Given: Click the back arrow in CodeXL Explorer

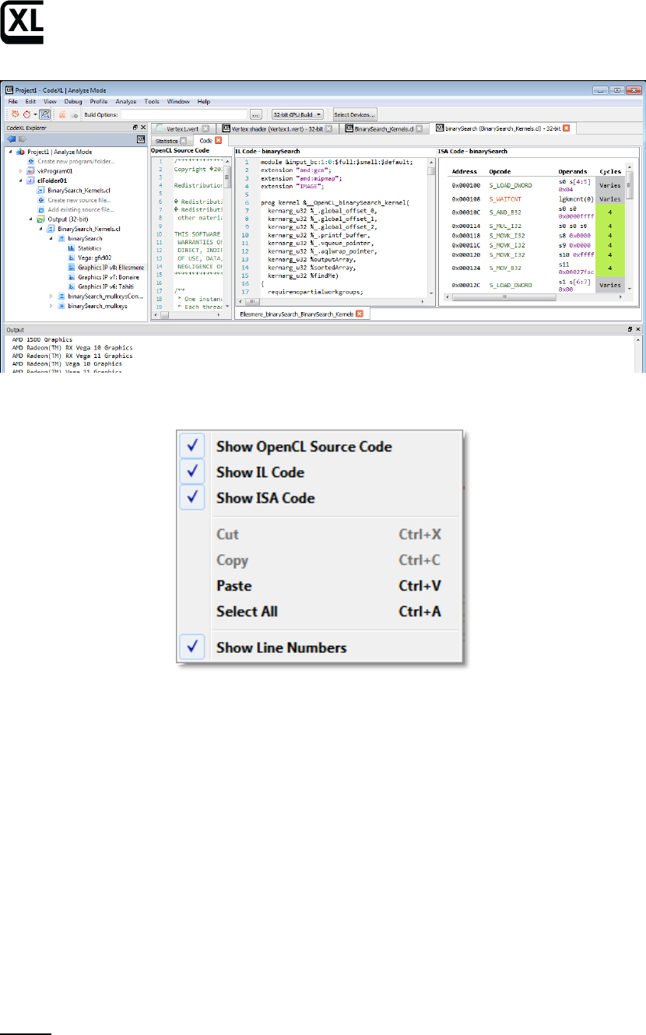Looking at the screenshot, I should [x=11, y=139].
